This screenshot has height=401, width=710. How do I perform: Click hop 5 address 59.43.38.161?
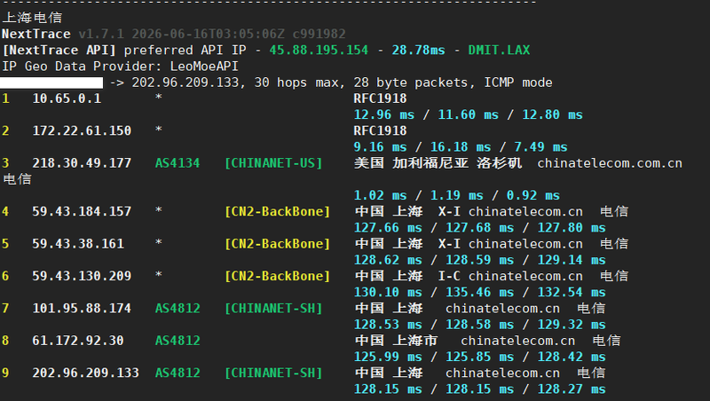(78, 243)
